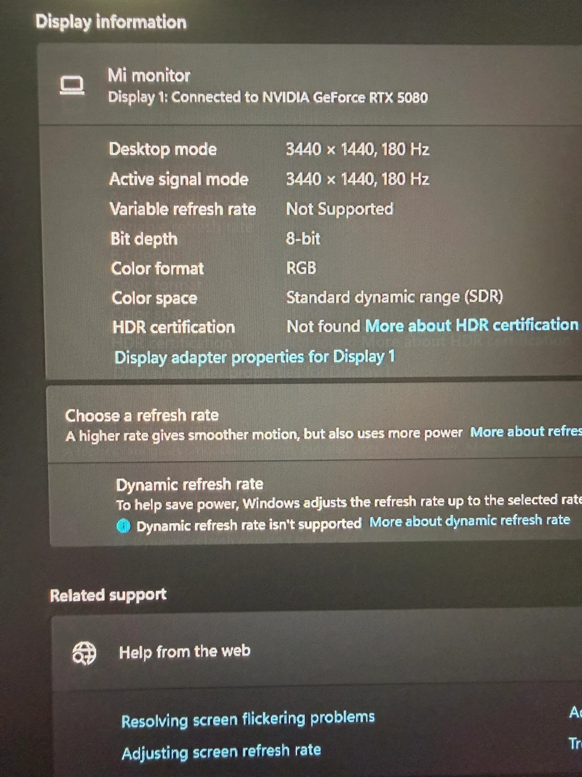Click the Variable refresh rate Not Supported text
582x777 pixels.
pyautogui.click(x=339, y=209)
